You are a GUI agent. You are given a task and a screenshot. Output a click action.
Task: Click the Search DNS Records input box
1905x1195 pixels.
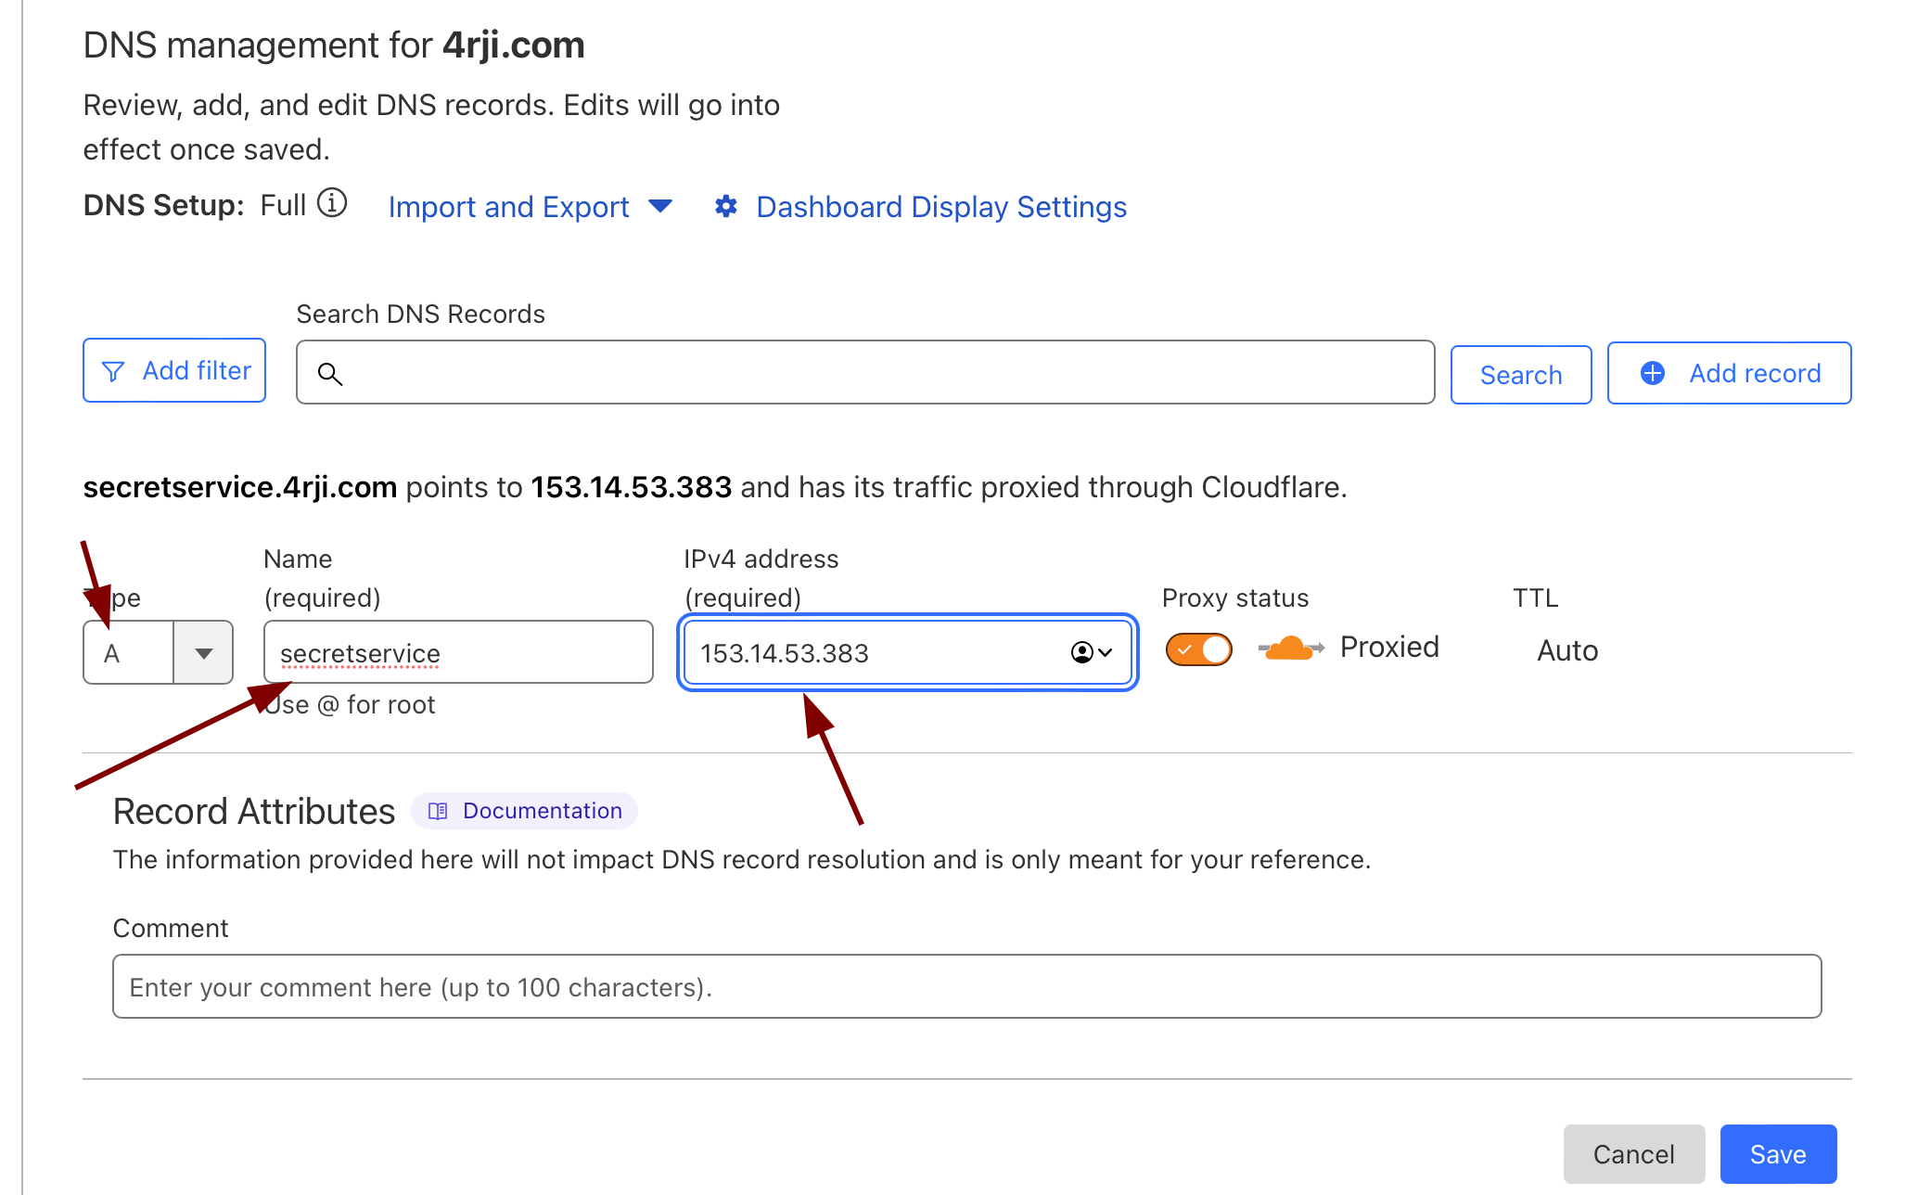point(881,373)
